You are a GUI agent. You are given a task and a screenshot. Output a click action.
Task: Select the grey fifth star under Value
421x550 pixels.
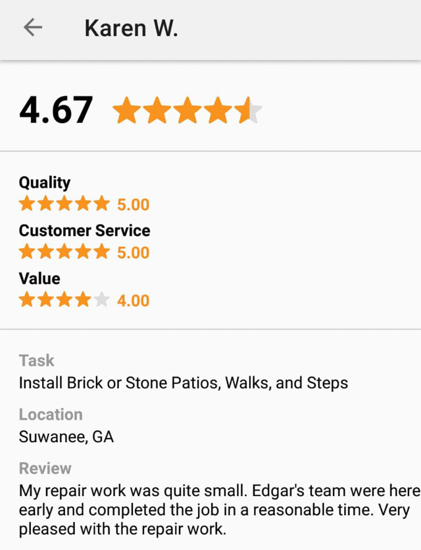pyautogui.click(x=101, y=300)
